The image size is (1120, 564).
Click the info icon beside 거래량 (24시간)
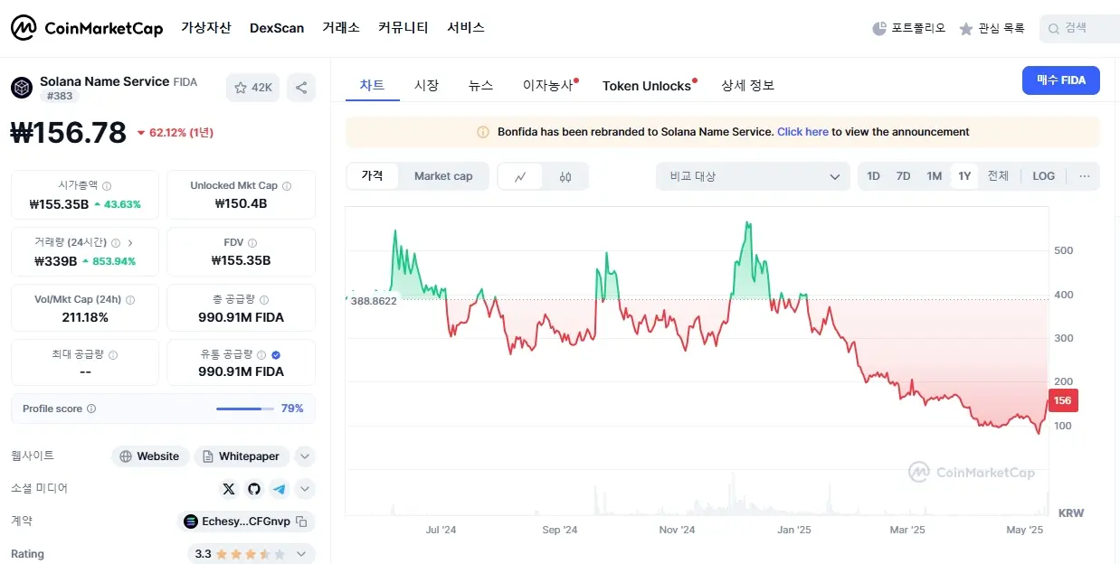coord(116,242)
